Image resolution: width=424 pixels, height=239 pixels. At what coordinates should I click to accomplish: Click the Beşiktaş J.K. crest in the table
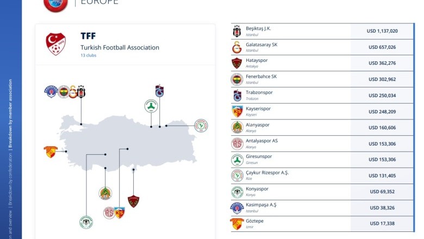pyautogui.click(x=236, y=32)
